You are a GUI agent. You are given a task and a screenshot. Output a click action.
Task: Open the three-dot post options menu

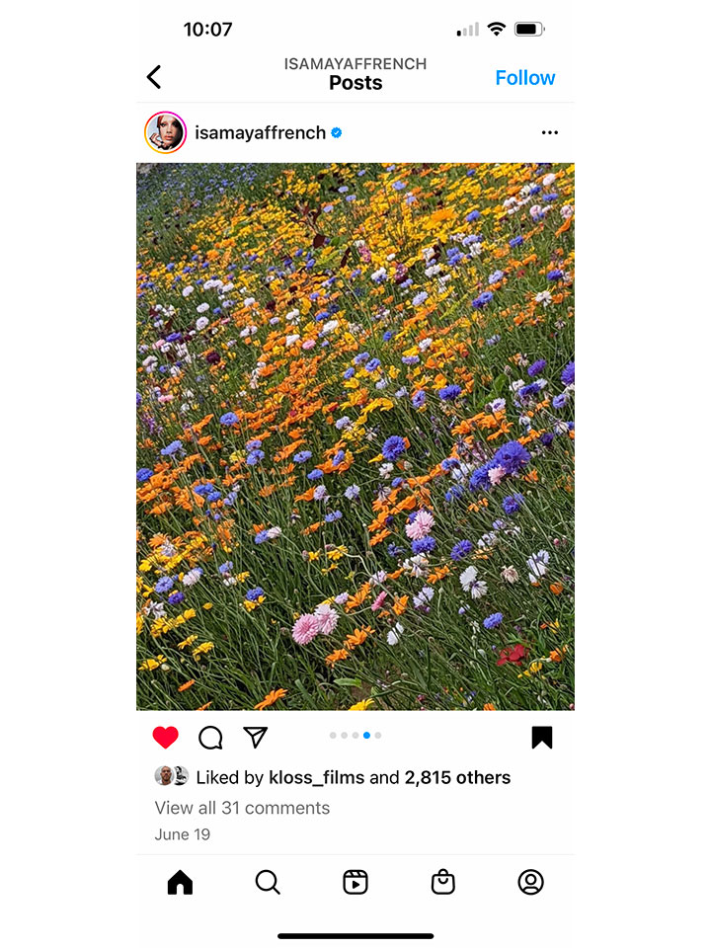tap(550, 132)
